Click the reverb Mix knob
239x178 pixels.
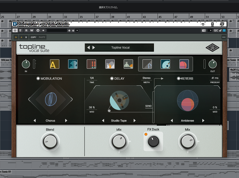[187, 142]
